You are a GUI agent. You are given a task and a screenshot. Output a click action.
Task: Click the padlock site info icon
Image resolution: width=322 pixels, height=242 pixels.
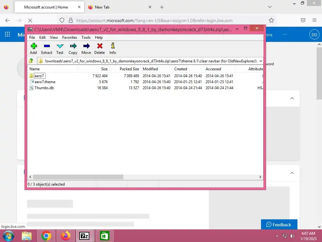pyautogui.click(x=71, y=20)
